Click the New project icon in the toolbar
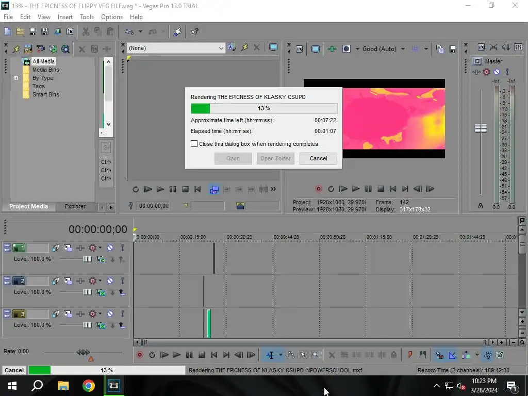Viewport: 528px width, 396px height. (7, 31)
